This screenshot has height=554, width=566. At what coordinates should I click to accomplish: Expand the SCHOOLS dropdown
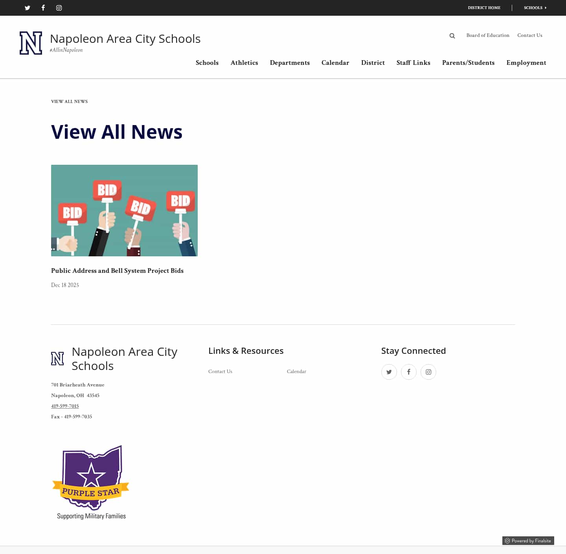point(535,7)
